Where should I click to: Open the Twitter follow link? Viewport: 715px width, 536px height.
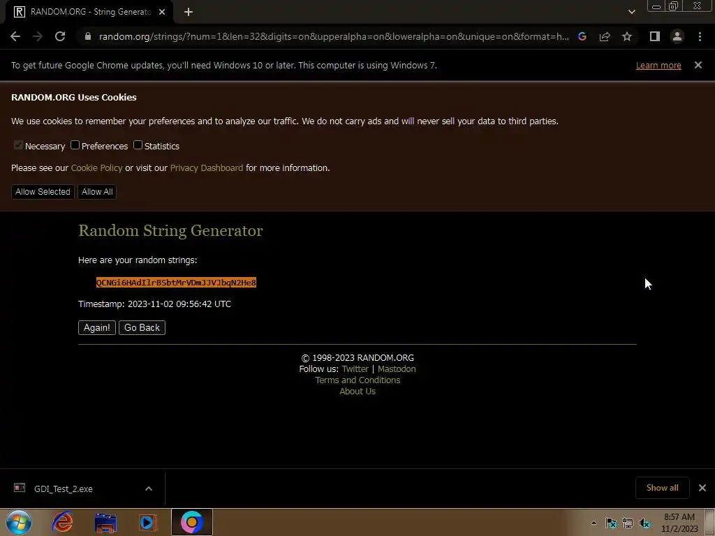tap(355, 368)
